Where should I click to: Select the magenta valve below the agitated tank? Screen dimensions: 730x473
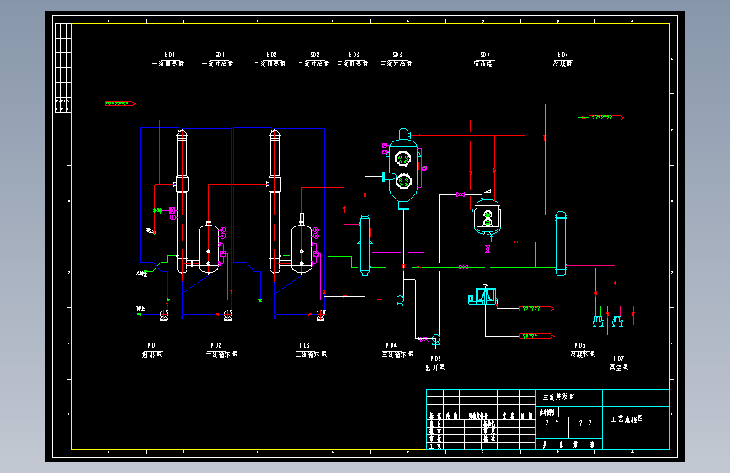[x=488, y=249]
